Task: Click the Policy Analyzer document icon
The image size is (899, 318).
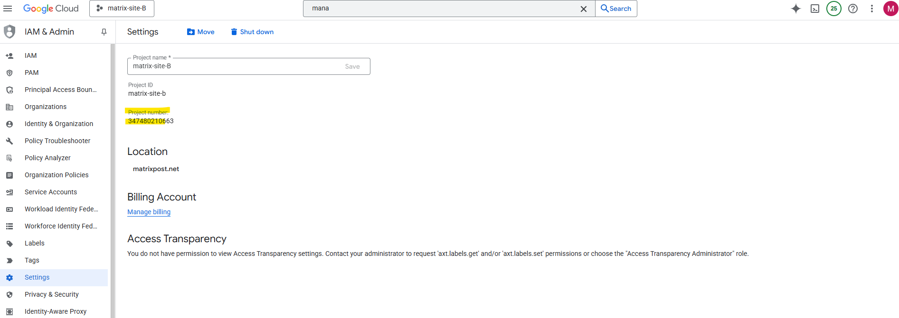Action: 9,158
